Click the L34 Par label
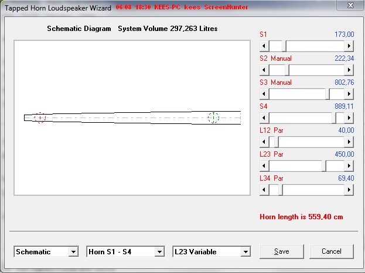365x273 pixels. pos(271,178)
